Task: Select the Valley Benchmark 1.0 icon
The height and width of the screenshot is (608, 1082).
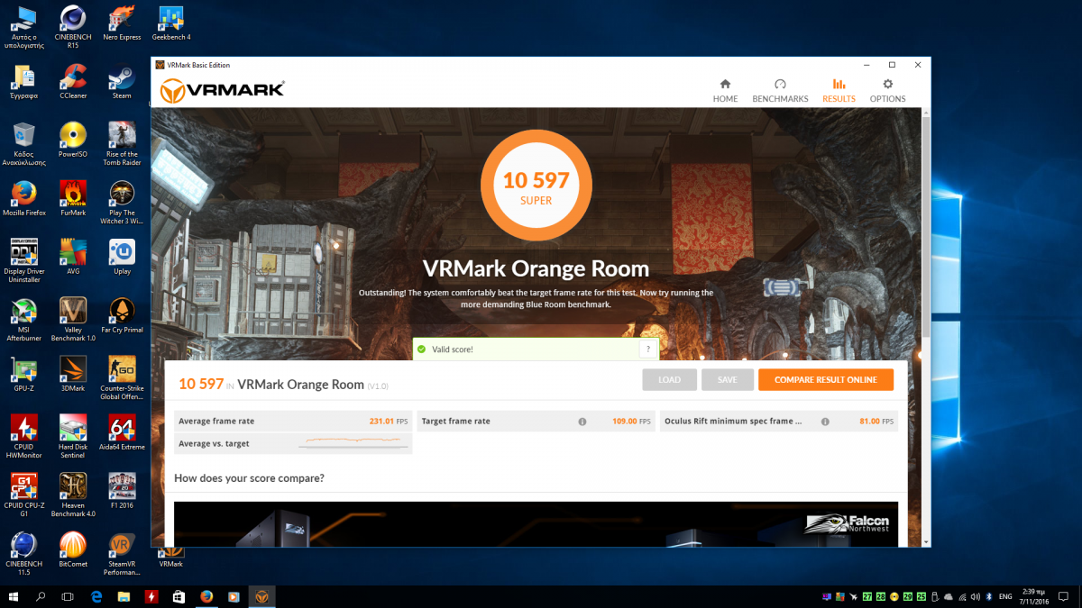Action: (73, 320)
